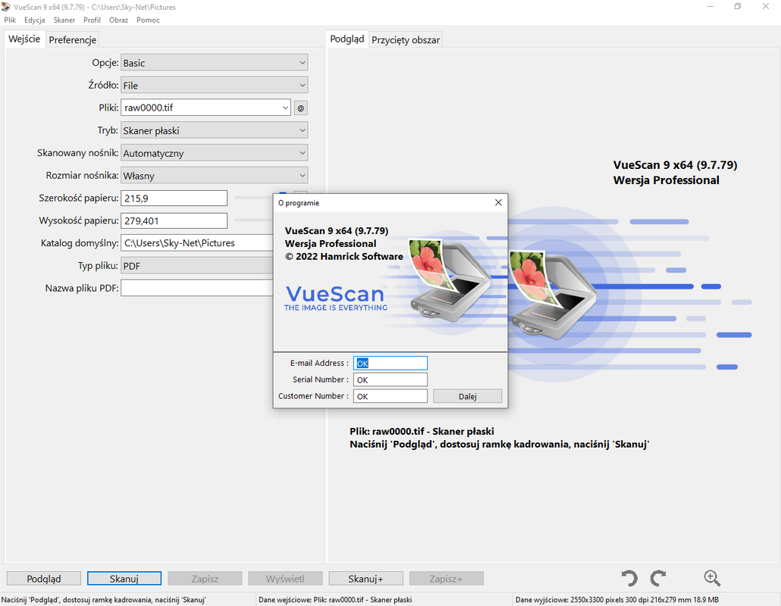
Task: Click the Skanuj button
Action: [x=124, y=579]
